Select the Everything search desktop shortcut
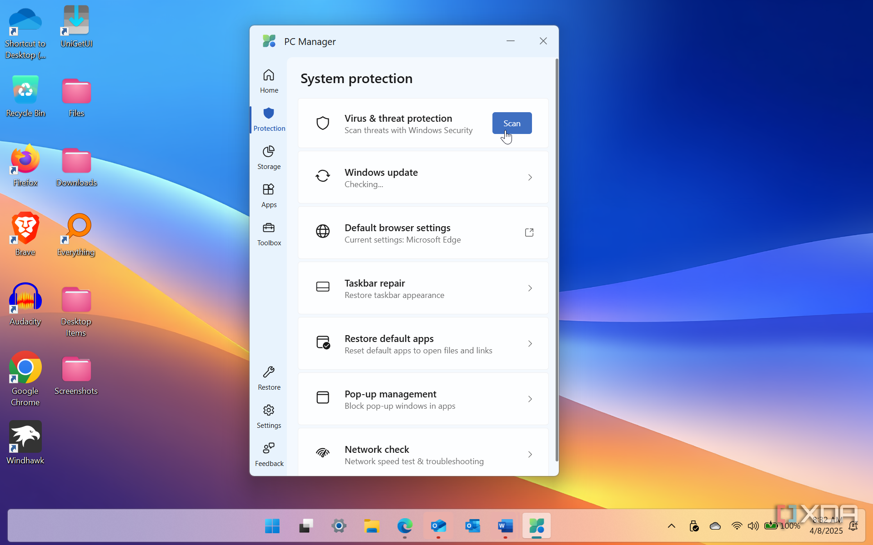 pyautogui.click(x=76, y=235)
